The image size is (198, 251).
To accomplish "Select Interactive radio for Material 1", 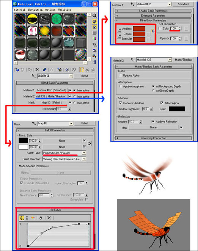I will [74, 90].
